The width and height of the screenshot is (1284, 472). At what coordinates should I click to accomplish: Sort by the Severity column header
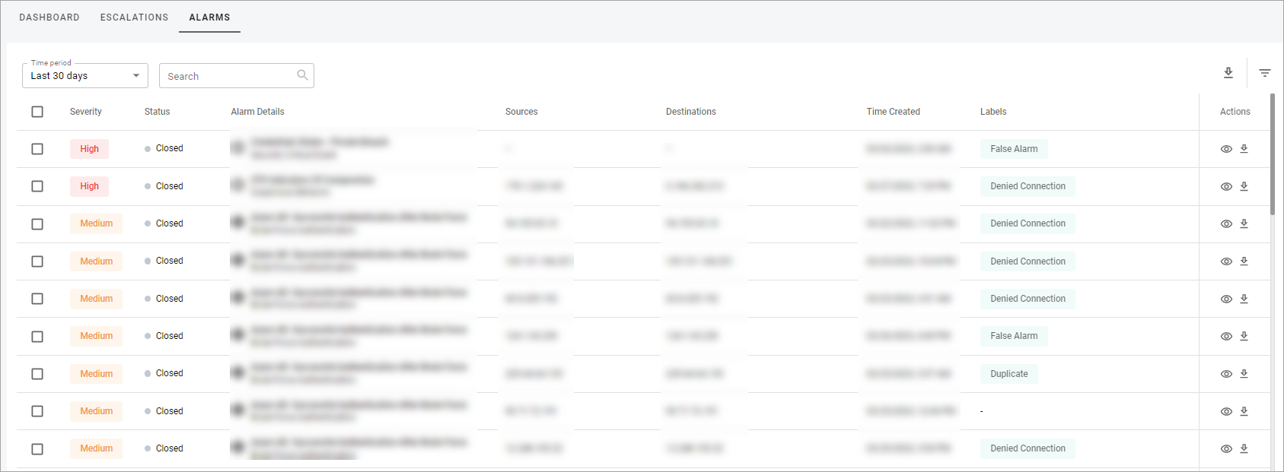point(85,112)
